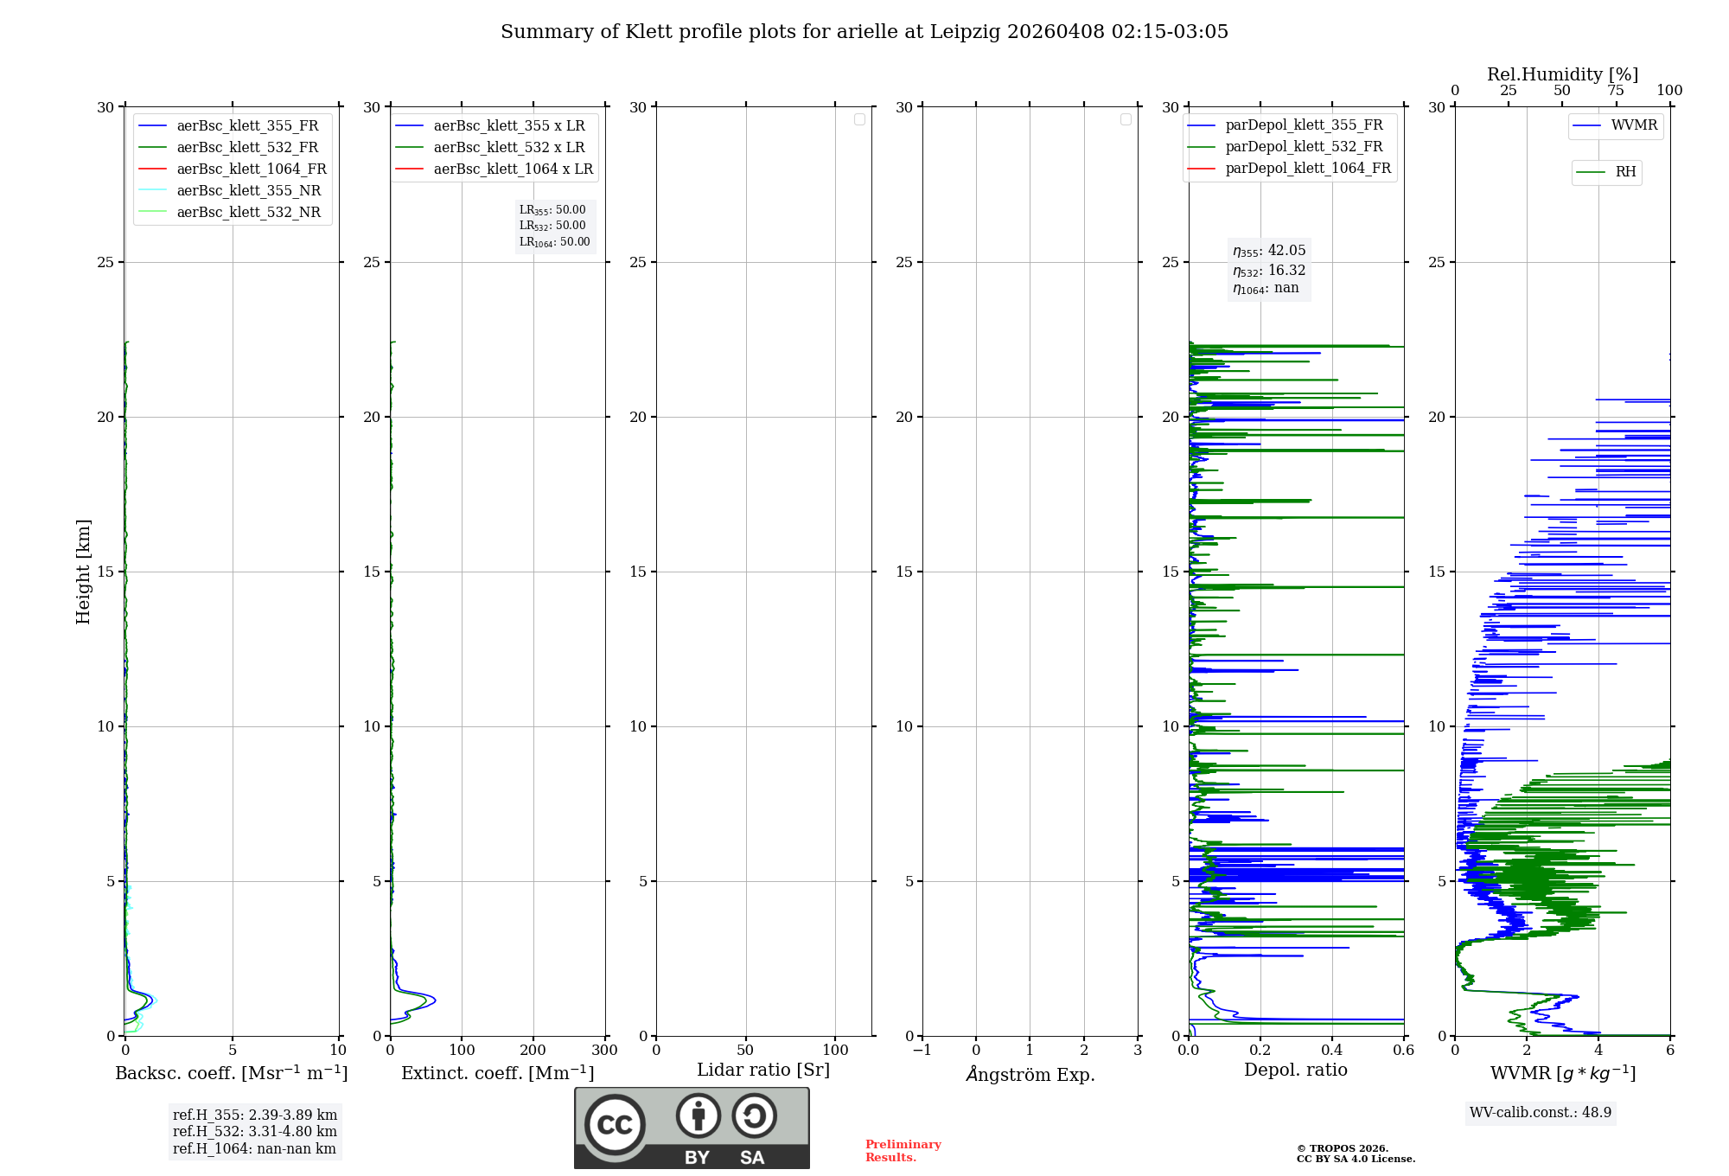
Task: Click the WV-calib.const. 48.9 label
Action: tap(1540, 1113)
